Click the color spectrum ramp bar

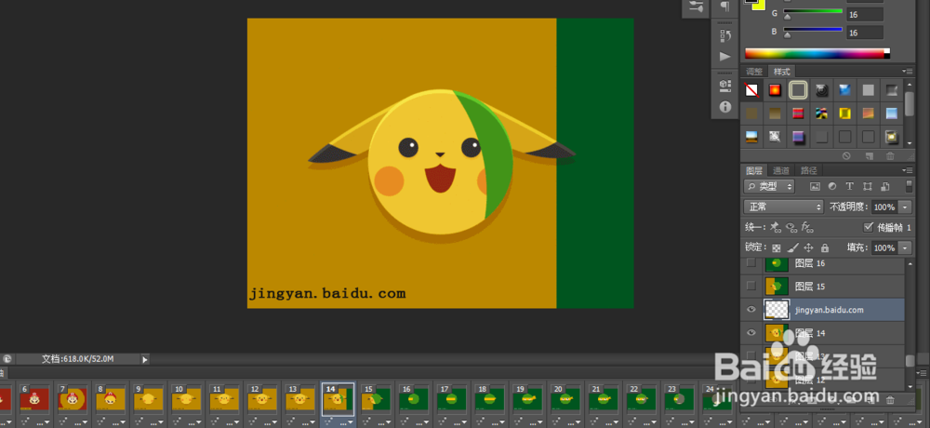pyautogui.click(x=817, y=53)
